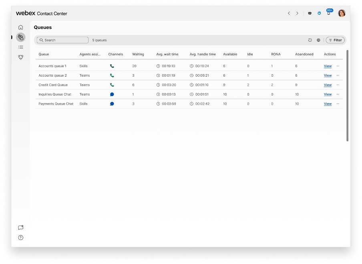Viewport: 362px width, 264px height.
Task: Open more actions for Accounts queue 1
Action: [x=338, y=66]
